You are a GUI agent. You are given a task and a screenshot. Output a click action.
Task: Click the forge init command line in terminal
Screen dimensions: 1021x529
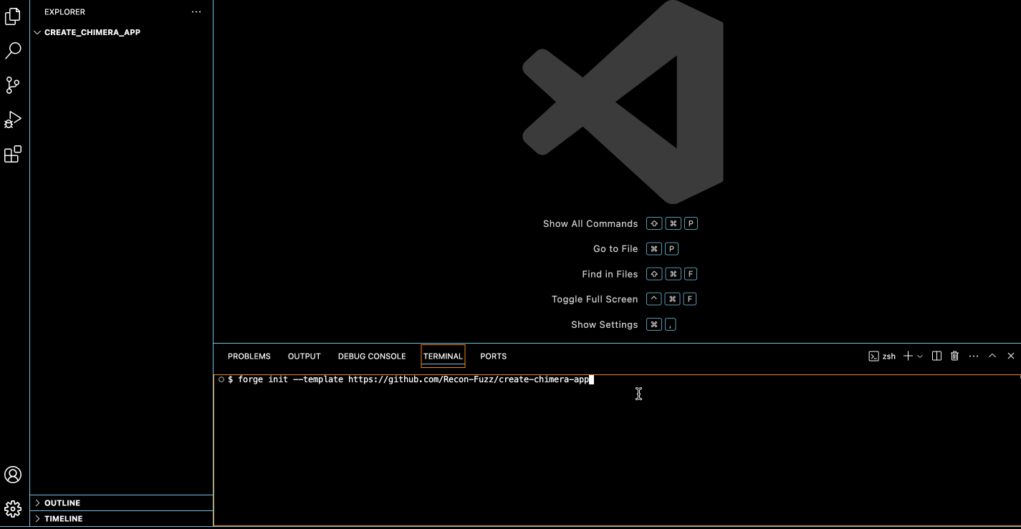click(x=413, y=379)
